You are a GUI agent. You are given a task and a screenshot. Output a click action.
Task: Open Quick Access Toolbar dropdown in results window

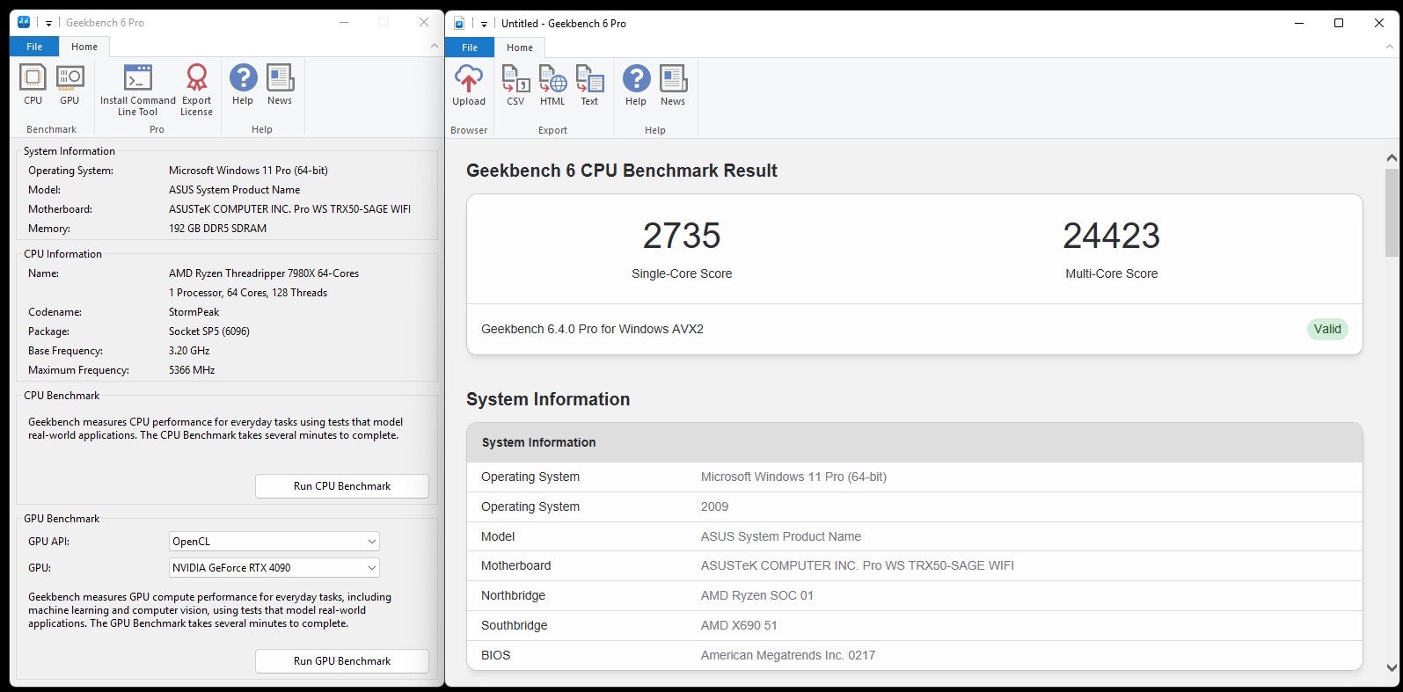[x=484, y=24]
